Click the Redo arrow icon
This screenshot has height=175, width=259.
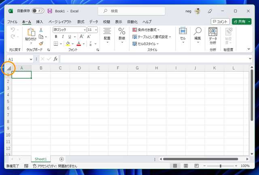point(13,36)
